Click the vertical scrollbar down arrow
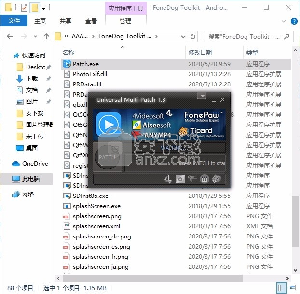Image resolution: width=300 pixels, height=294 pixels. coord(296,270)
